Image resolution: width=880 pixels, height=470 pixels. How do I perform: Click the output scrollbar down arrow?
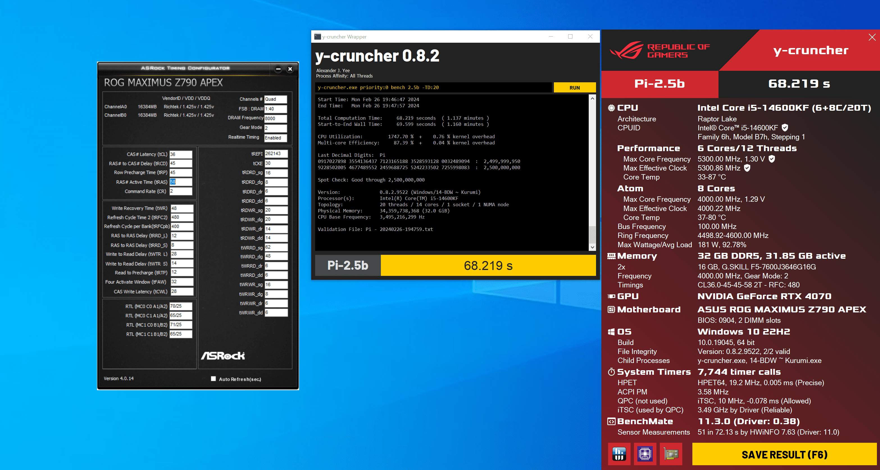click(592, 247)
